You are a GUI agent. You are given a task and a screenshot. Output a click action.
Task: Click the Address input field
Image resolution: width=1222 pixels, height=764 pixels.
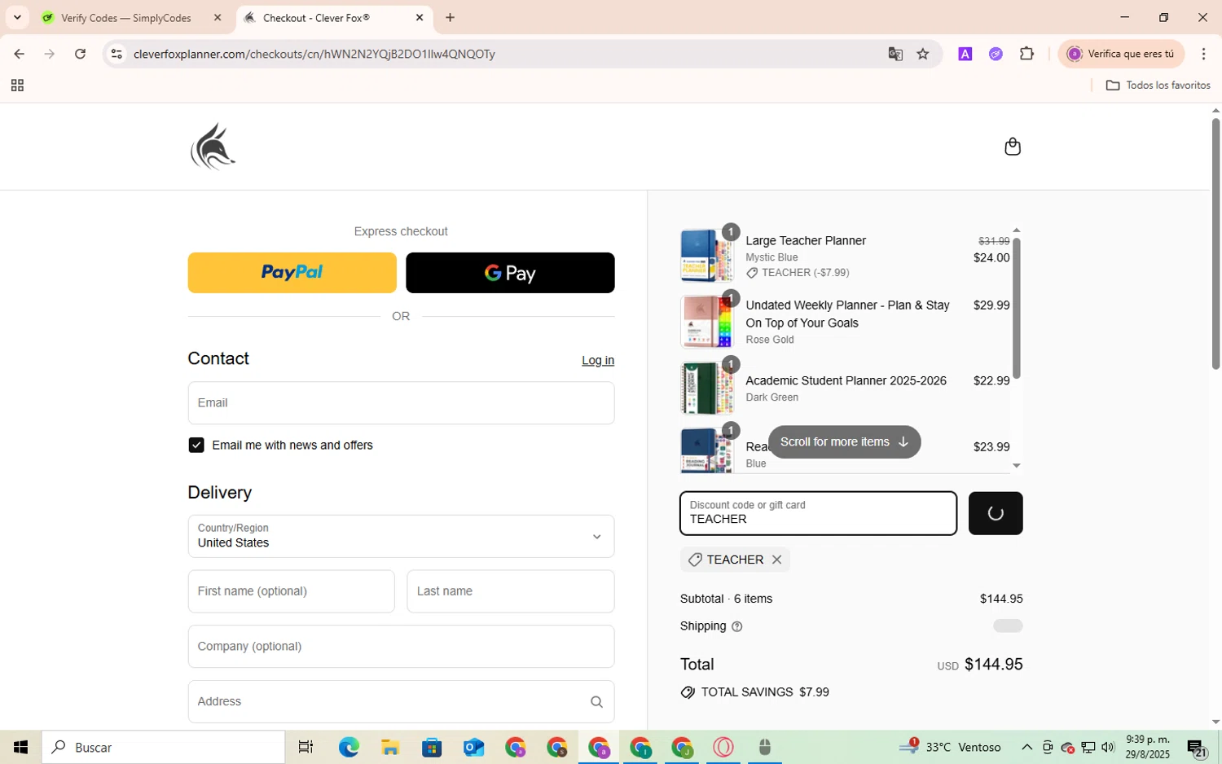[x=401, y=701]
